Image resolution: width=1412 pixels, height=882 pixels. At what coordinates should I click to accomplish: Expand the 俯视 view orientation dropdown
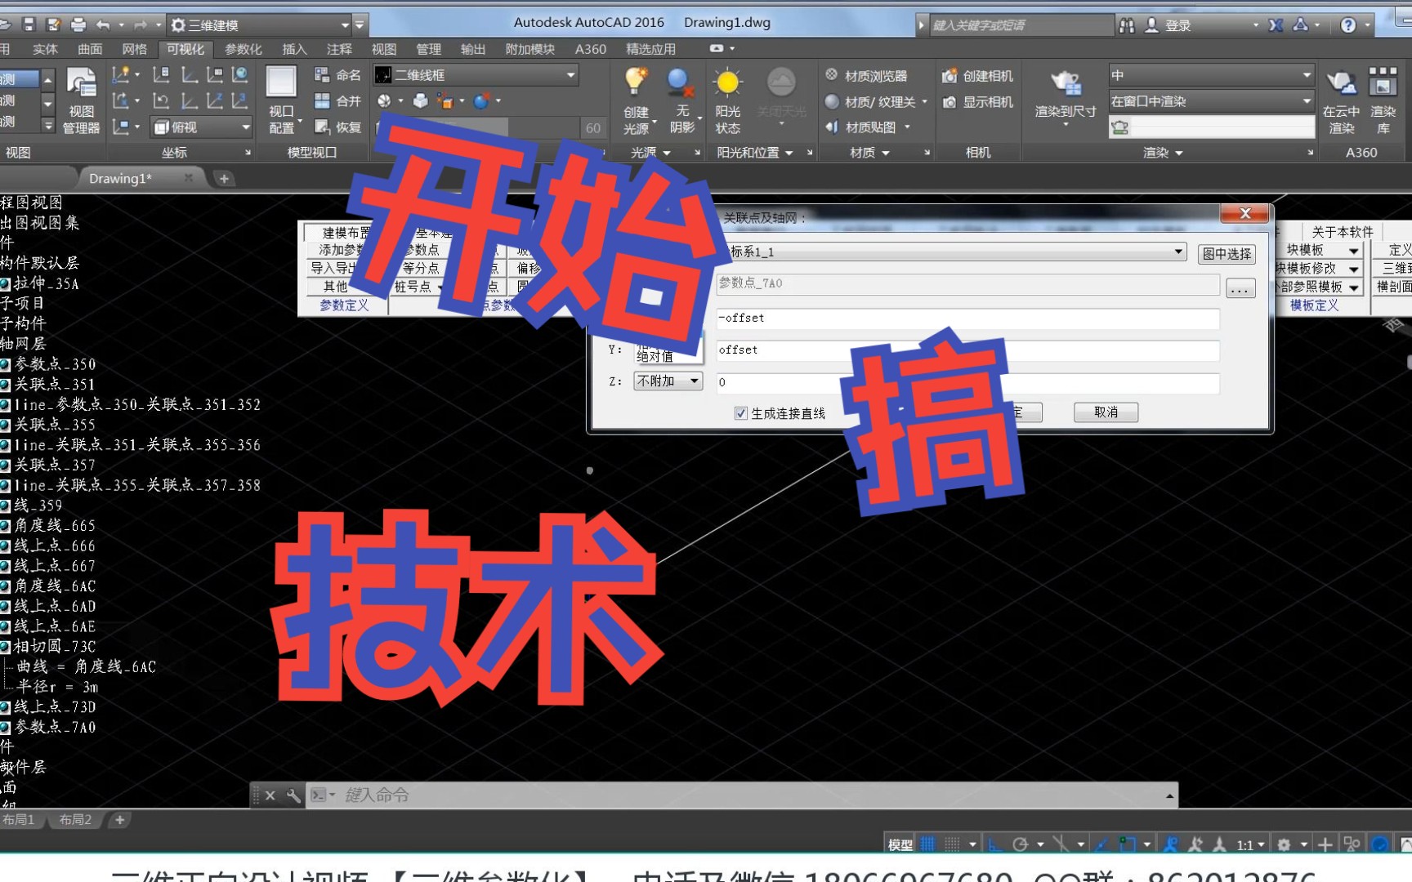pyautogui.click(x=246, y=127)
